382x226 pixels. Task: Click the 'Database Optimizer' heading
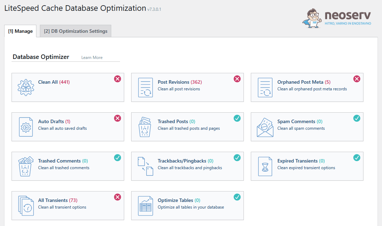point(41,57)
